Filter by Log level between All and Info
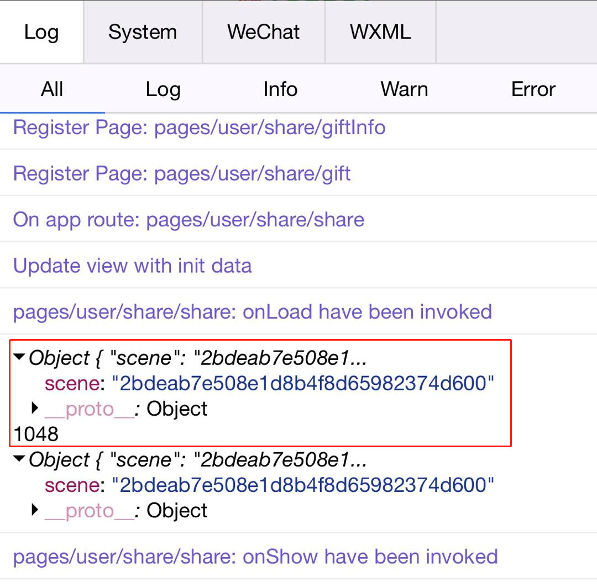The height and width of the screenshot is (588, 597). click(163, 89)
